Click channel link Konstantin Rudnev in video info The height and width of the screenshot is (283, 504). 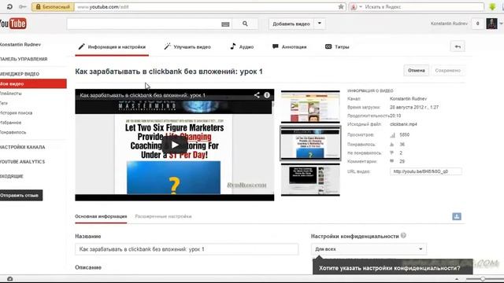408,98
